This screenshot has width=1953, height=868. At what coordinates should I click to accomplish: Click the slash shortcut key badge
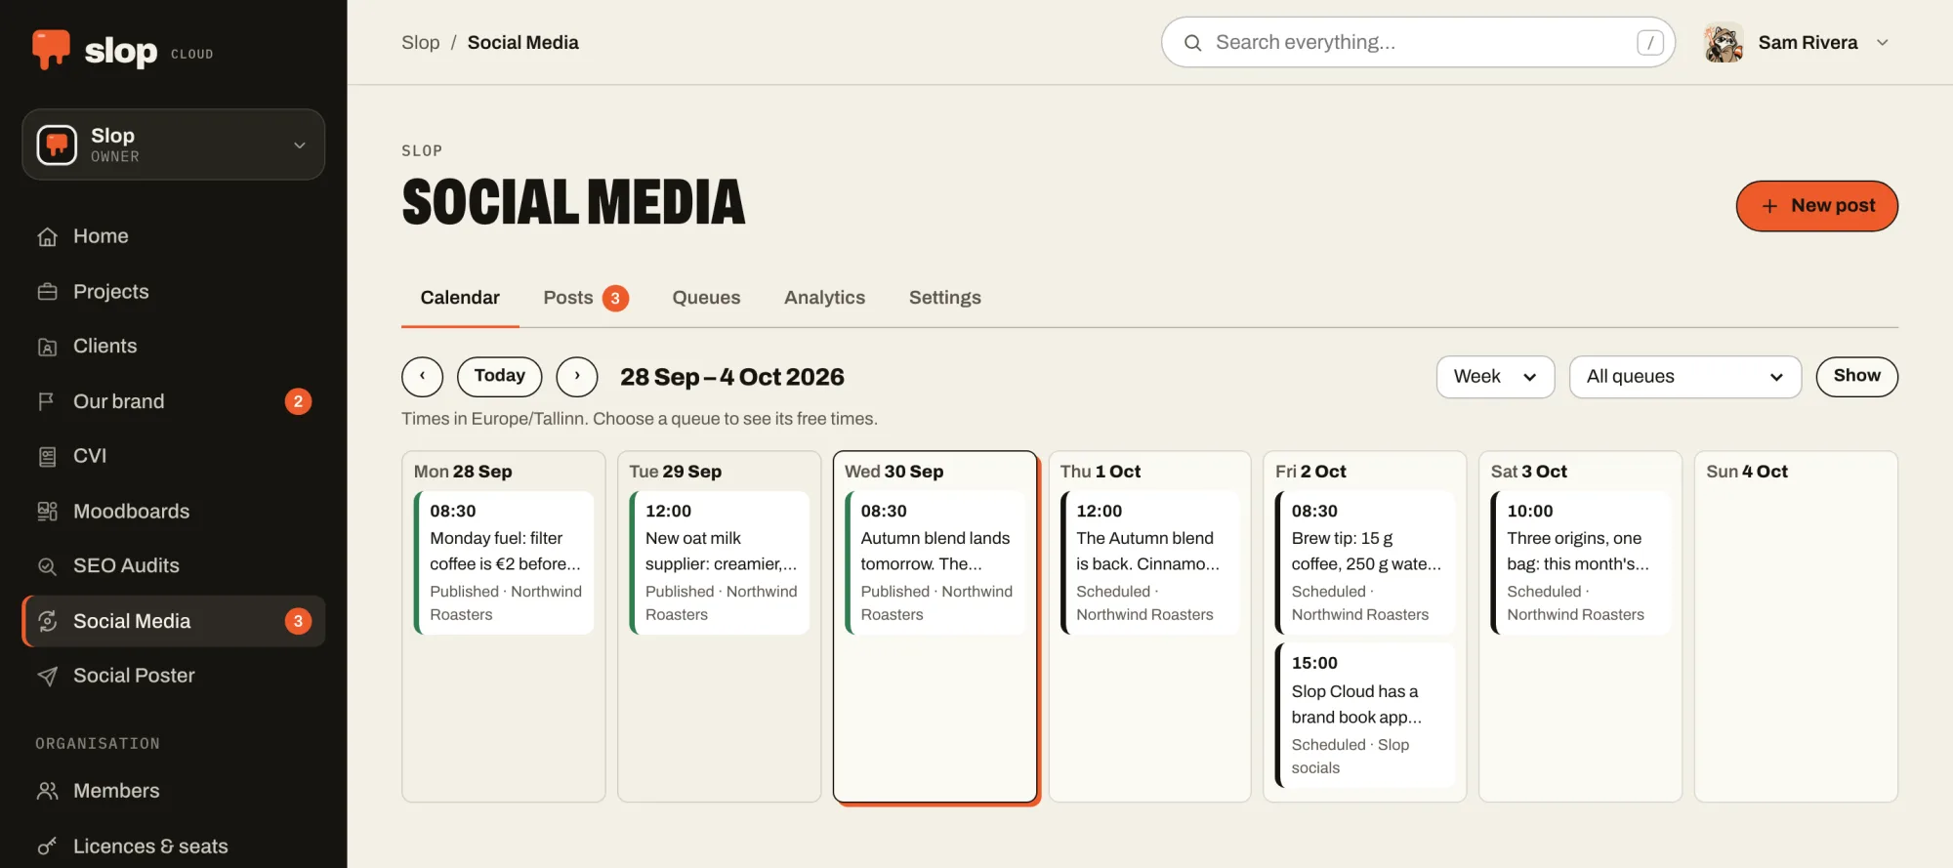click(1650, 43)
